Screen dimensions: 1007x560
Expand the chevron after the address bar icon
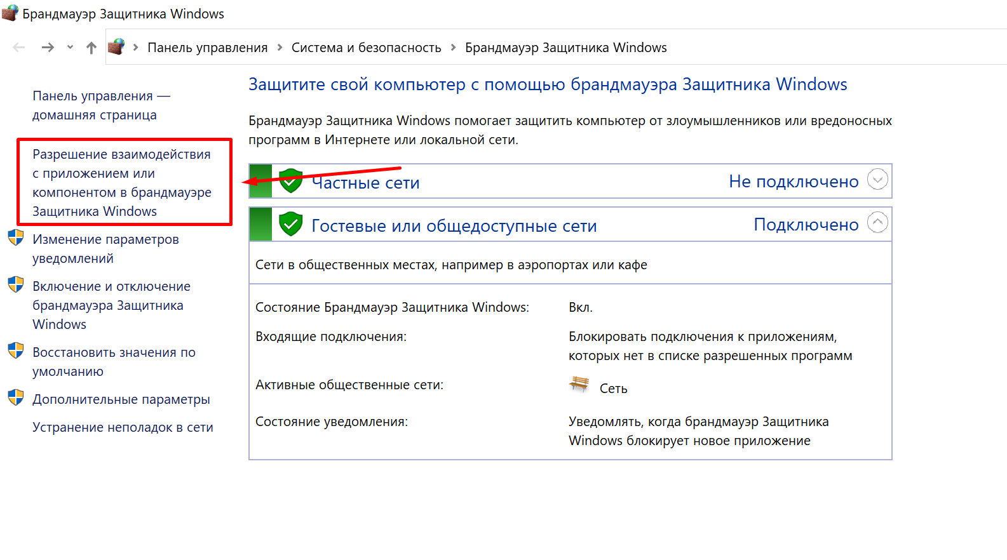coord(135,47)
